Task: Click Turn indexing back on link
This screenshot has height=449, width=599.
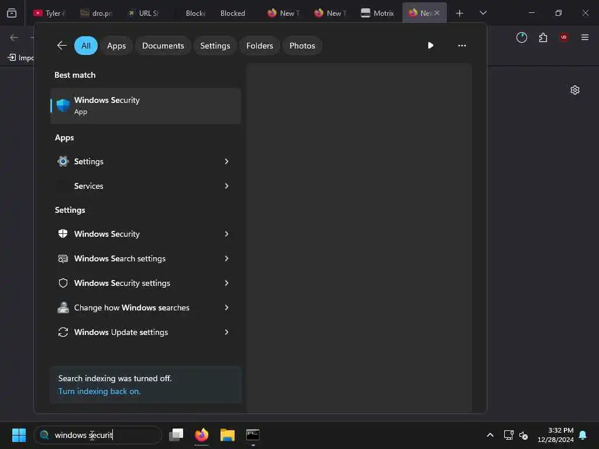Action: [99, 391]
